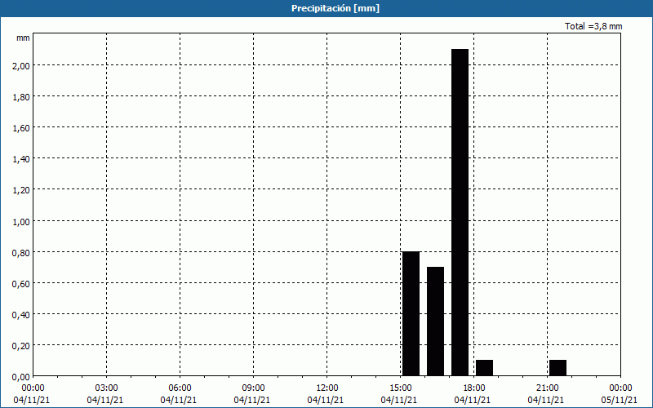Click the tallest precipitation bar

[460, 212]
